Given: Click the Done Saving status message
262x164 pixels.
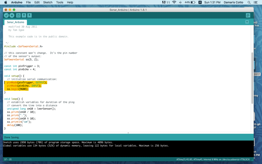Looking at the screenshot, I should 11,137.
